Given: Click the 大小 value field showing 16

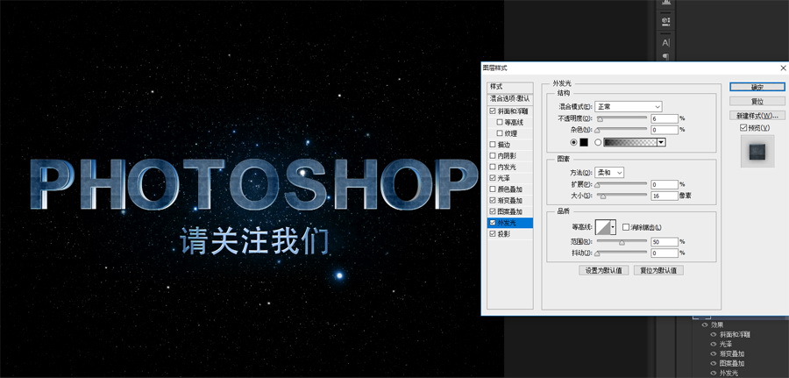Looking at the screenshot, I should coord(665,196).
